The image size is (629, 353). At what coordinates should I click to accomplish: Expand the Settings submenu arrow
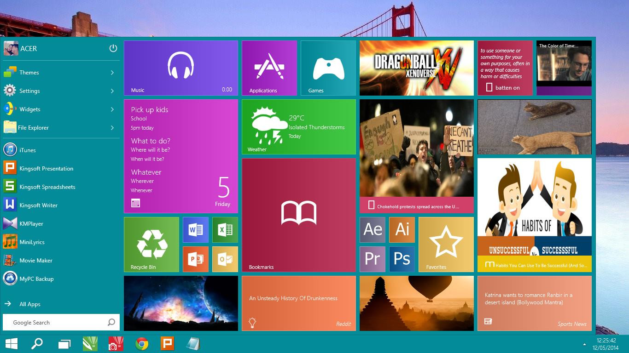point(112,91)
